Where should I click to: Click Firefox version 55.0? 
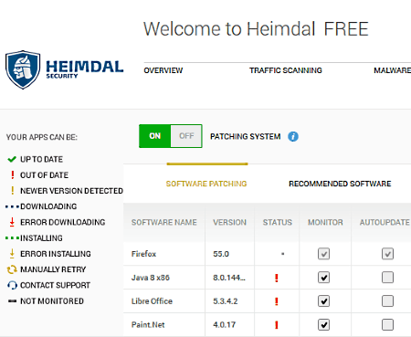221,254
